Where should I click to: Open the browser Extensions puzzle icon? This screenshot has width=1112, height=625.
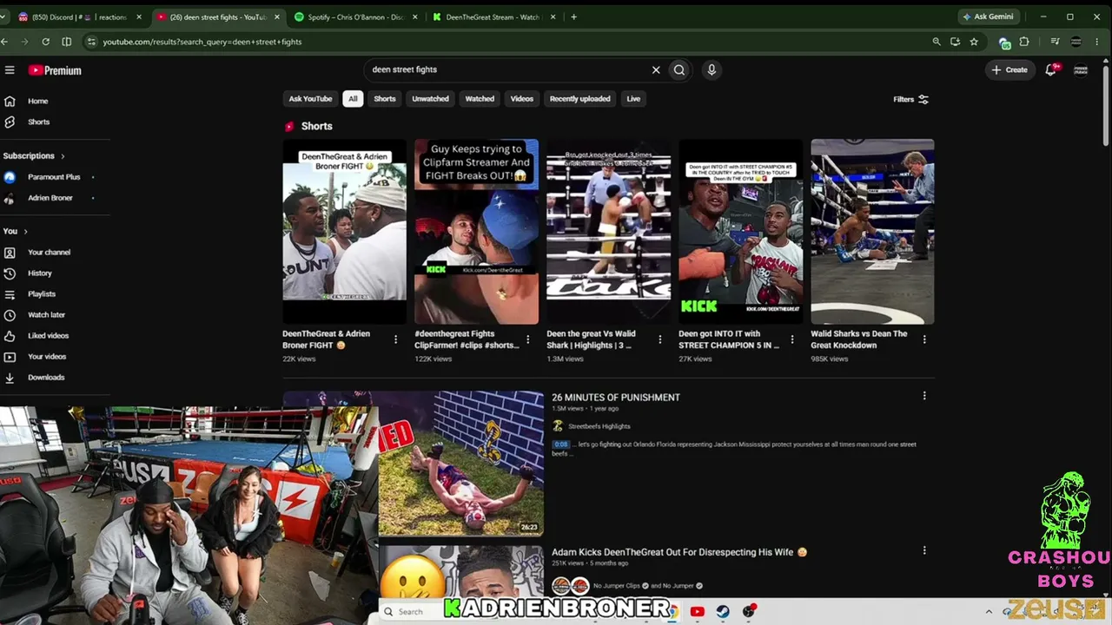(1024, 42)
